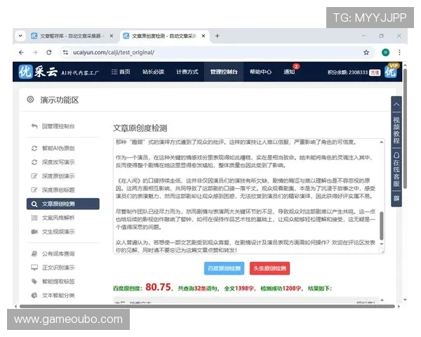Click the text area scroll-down arrow
Image resolution: width=421 pixels, height=337 pixels.
point(382,244)
